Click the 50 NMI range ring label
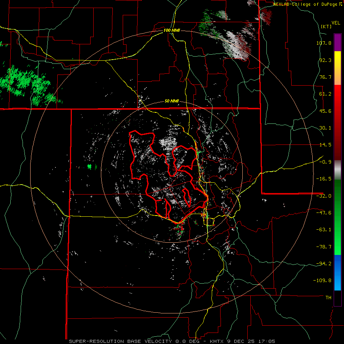344x344 pixels. (172, 101)
